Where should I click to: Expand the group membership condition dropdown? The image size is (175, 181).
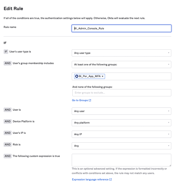(x=121, y=65)
